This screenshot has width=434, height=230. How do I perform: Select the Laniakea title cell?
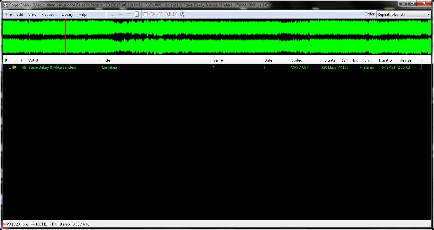coord(110,67)
